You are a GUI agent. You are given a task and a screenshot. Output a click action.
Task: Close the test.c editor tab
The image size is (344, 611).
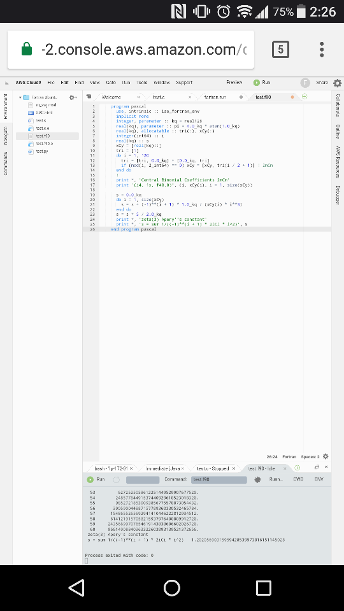point(190,97)
